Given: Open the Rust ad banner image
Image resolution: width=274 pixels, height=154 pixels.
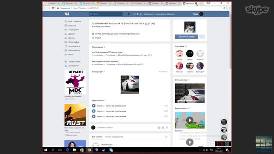Looking at the screenshot, I should [x=75, y=115].
